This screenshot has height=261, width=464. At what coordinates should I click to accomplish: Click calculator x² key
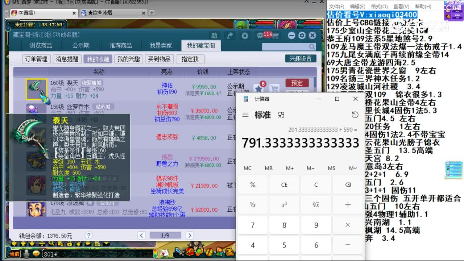click(284, 205)
